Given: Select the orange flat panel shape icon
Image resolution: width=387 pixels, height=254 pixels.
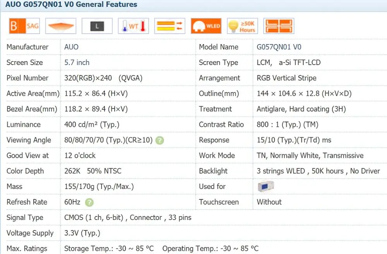Looking at the screenshot, I should (x=61, y=26).
